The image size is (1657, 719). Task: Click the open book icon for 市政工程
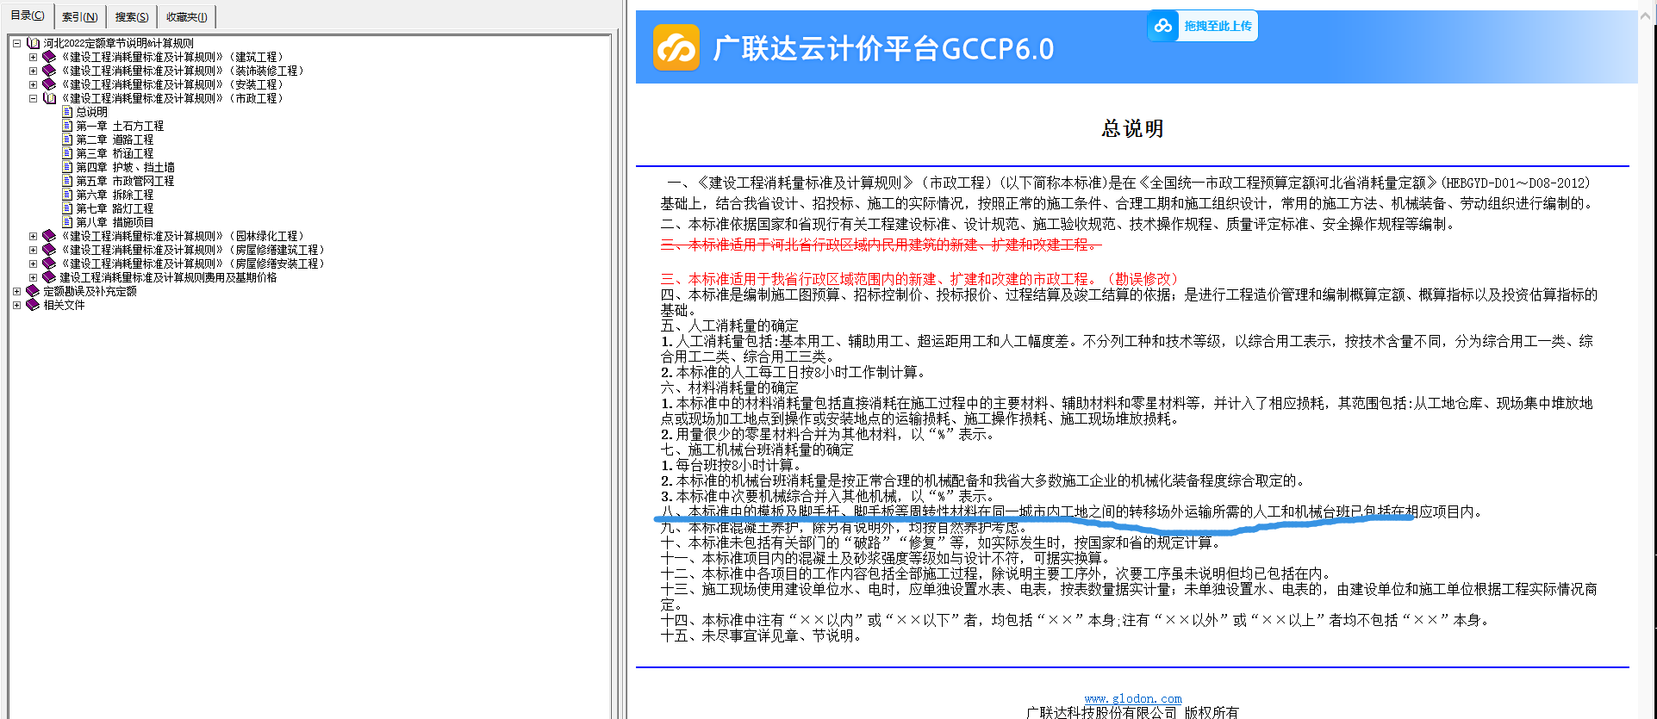click(49, 98)
